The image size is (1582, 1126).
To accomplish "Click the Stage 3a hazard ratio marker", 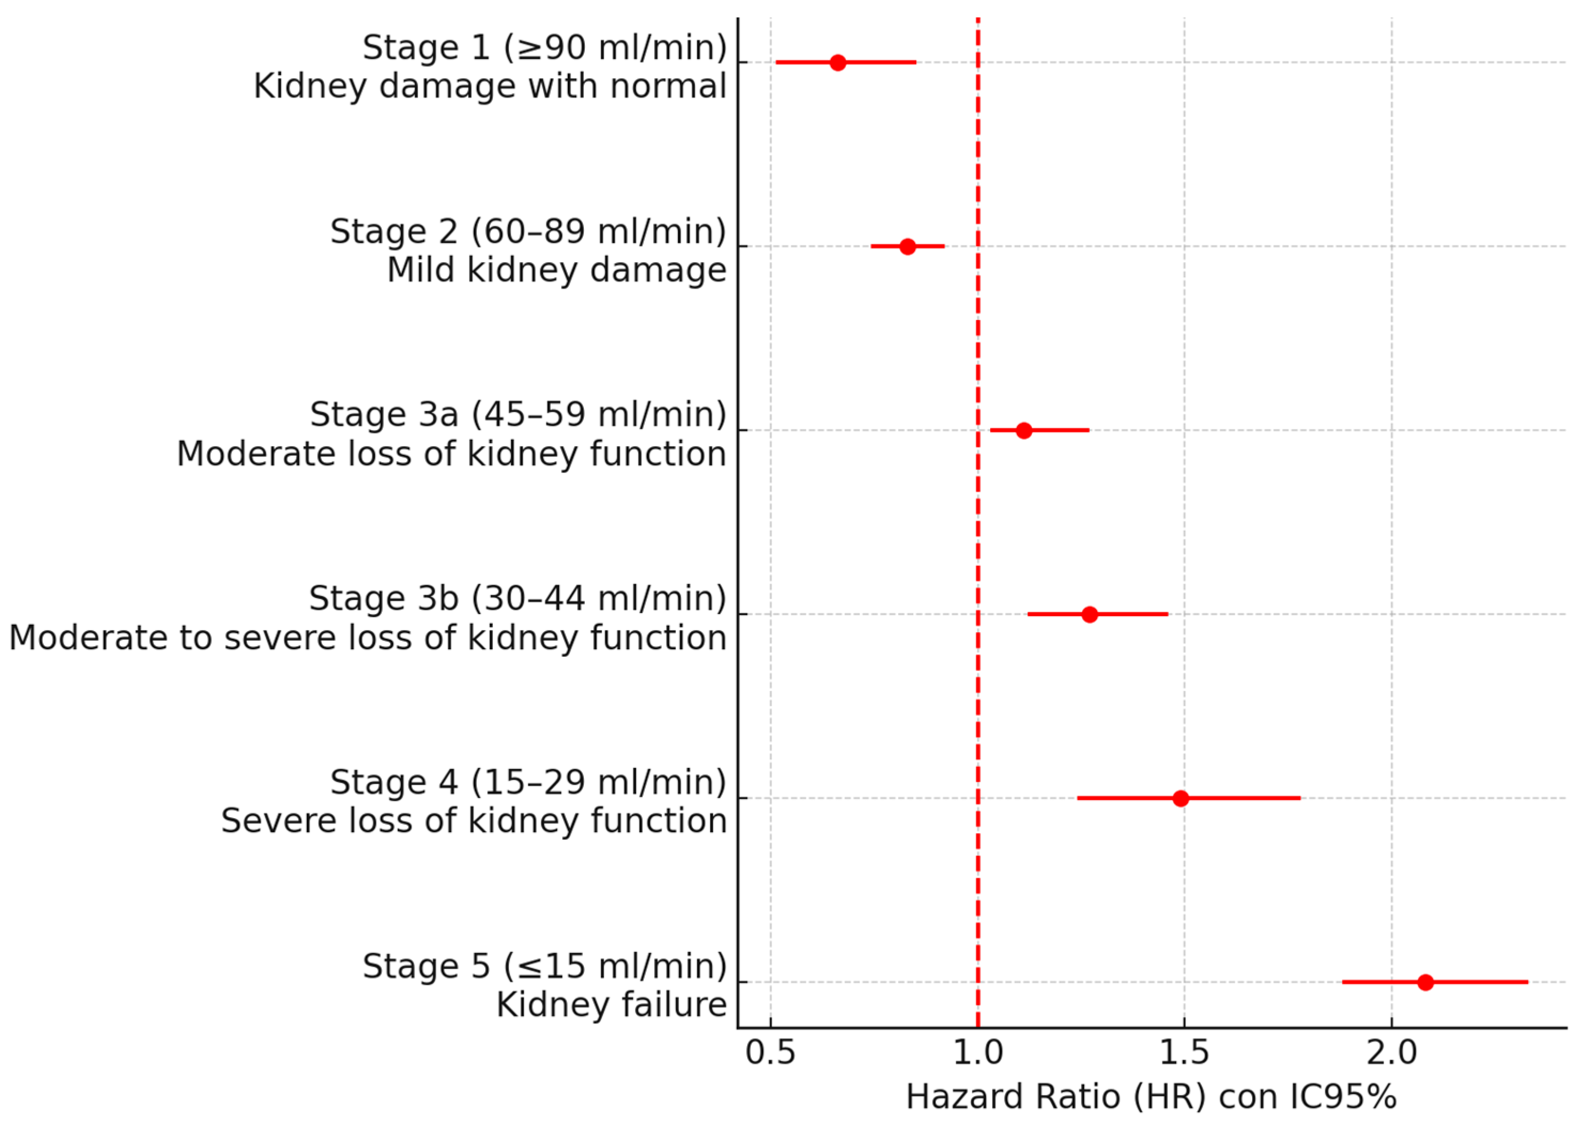I will click(1024, 431).
